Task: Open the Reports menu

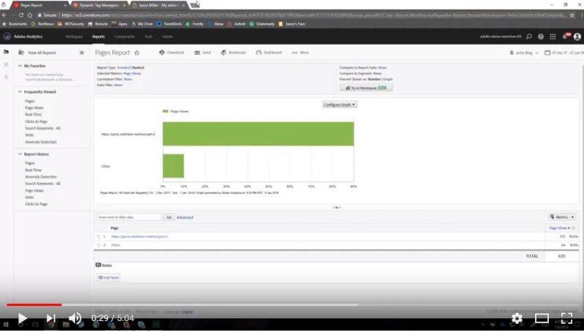Action: 99,36
